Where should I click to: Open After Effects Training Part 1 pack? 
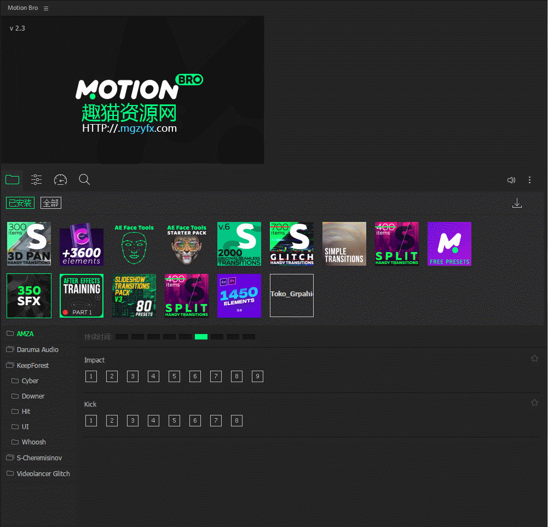(x=82, y=296)
